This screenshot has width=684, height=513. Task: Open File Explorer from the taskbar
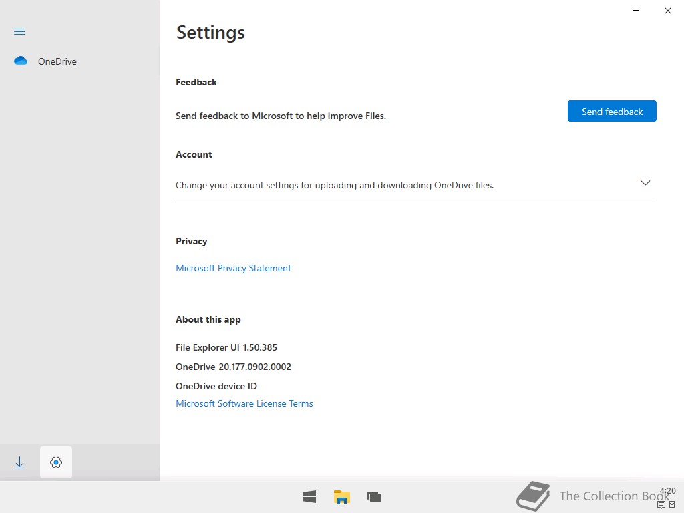[341, 497]
